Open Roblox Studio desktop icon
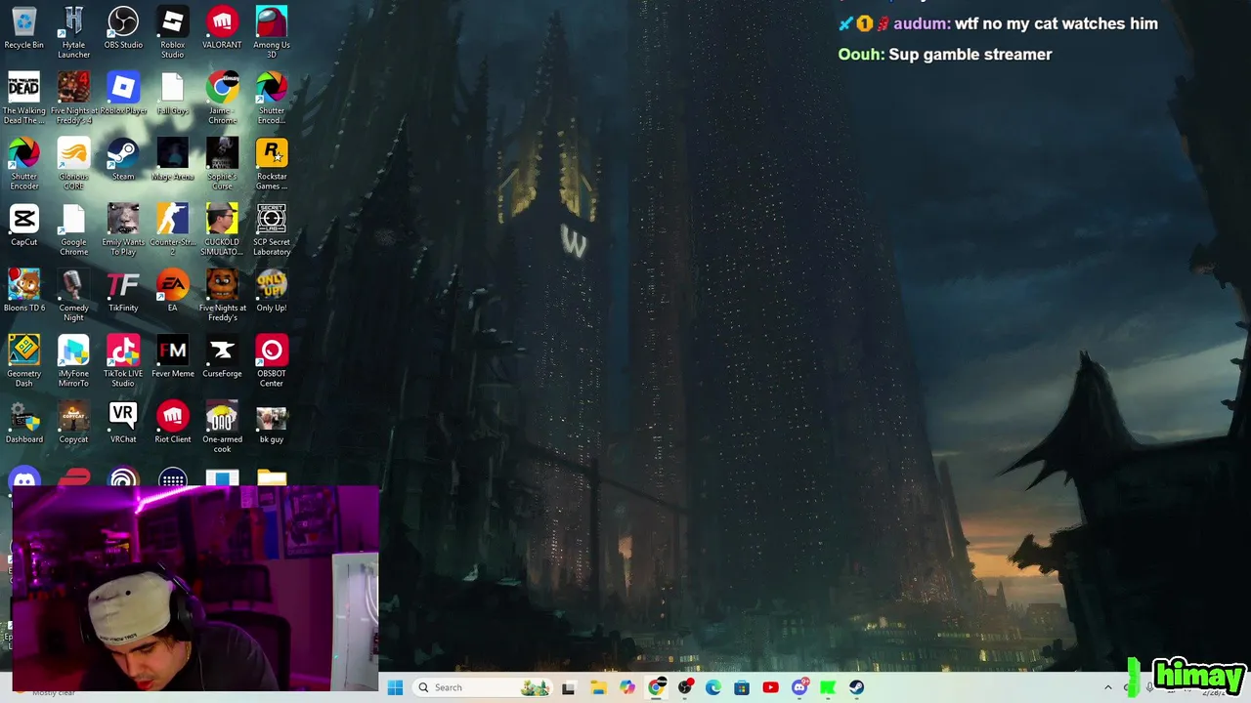This screenshot has width=1251, height=703. 172,32
